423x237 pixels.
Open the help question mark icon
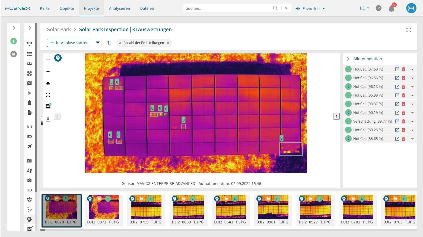click(378, 8)
